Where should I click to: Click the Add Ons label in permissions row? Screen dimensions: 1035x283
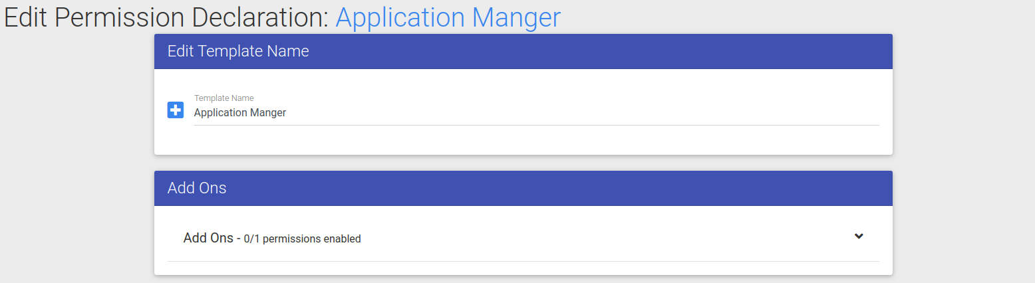[x=208, y=238]
